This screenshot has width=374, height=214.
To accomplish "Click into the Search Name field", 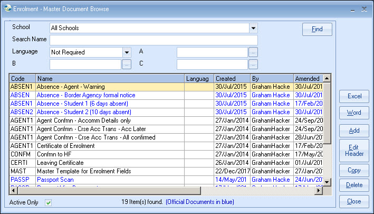I will point(154,40).
